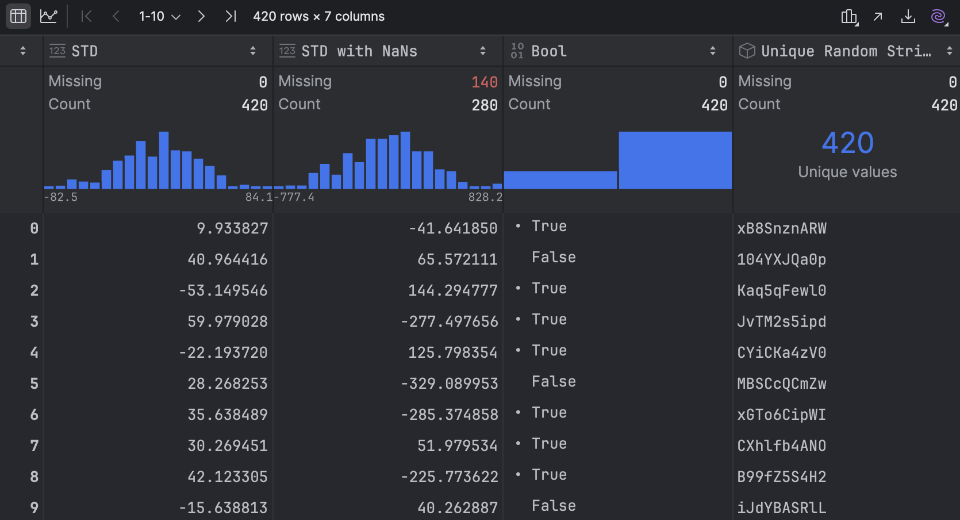This screenshot has height=520, width=960.
Task: Export the table data
Action: [x=908, y=17]
